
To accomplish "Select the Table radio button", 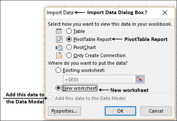I will (69, 31).
